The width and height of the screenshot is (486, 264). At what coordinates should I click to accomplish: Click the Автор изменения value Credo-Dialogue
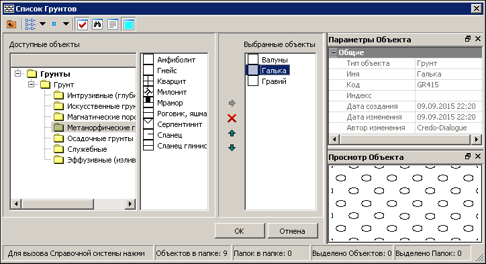448,128
